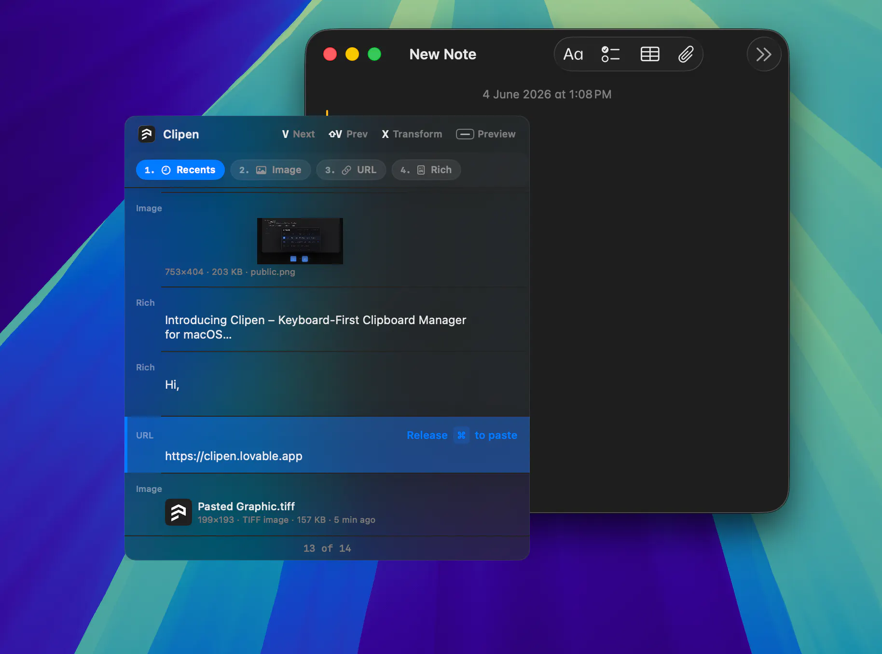Screen dimensions: 882x654
Task: Click the Prev shortcut hint
Action: click(x=348, y=134)
